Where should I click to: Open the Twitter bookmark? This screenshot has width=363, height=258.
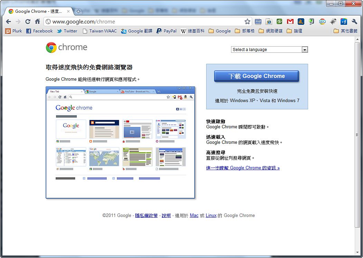[67, 31]
